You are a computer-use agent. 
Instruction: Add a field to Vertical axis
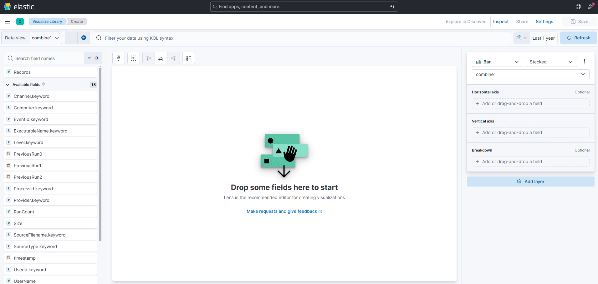click(x=530, y=132)
